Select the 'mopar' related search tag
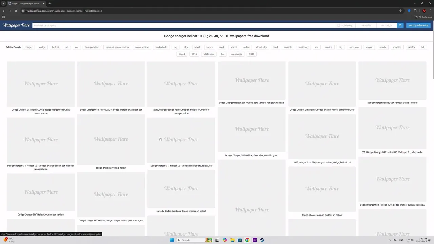Screen dimensions: 434x244 click(369, 47)
